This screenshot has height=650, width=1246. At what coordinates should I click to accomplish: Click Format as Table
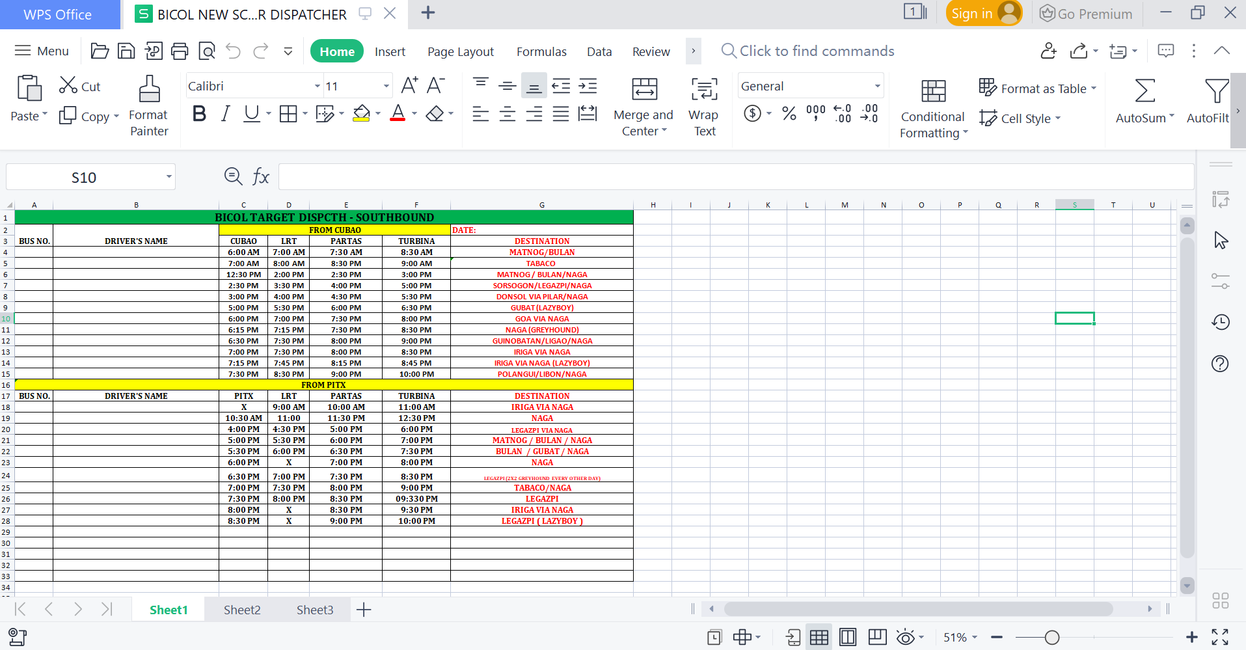click(1037, 88)
